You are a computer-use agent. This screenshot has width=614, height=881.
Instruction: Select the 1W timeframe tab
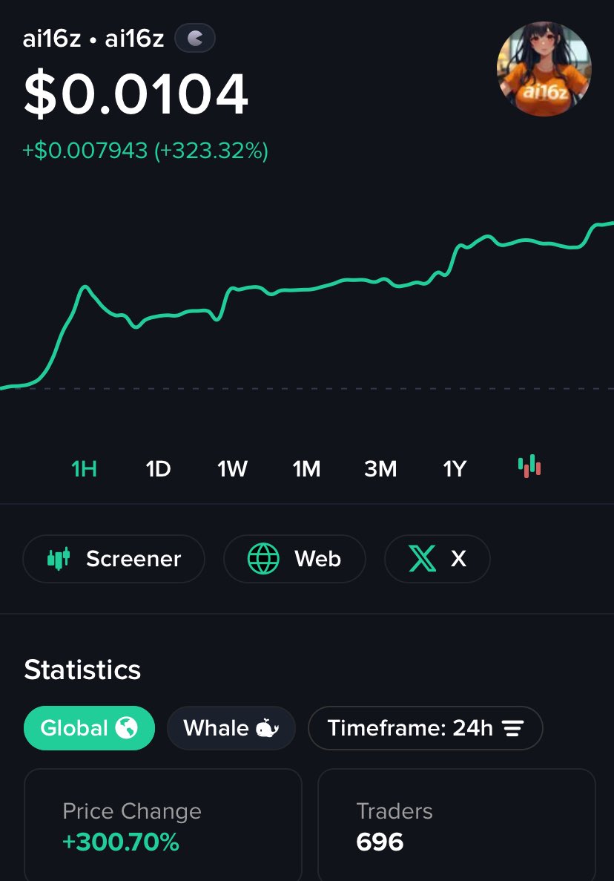232,468
